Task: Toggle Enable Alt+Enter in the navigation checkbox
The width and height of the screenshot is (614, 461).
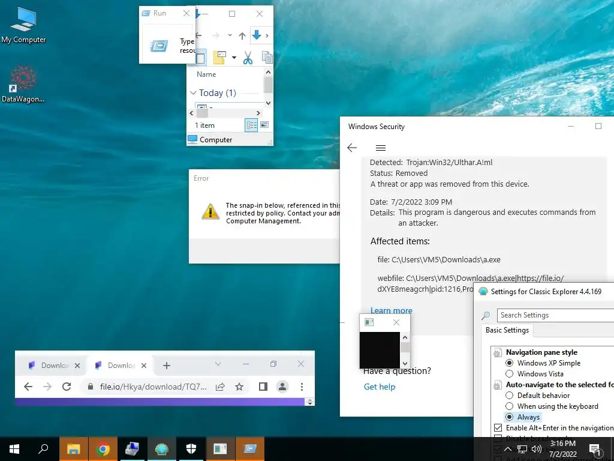Action: pyautogui.click(x=498, y=427)
